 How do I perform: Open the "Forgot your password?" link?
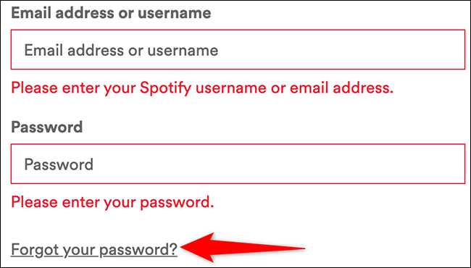(94, 249)
